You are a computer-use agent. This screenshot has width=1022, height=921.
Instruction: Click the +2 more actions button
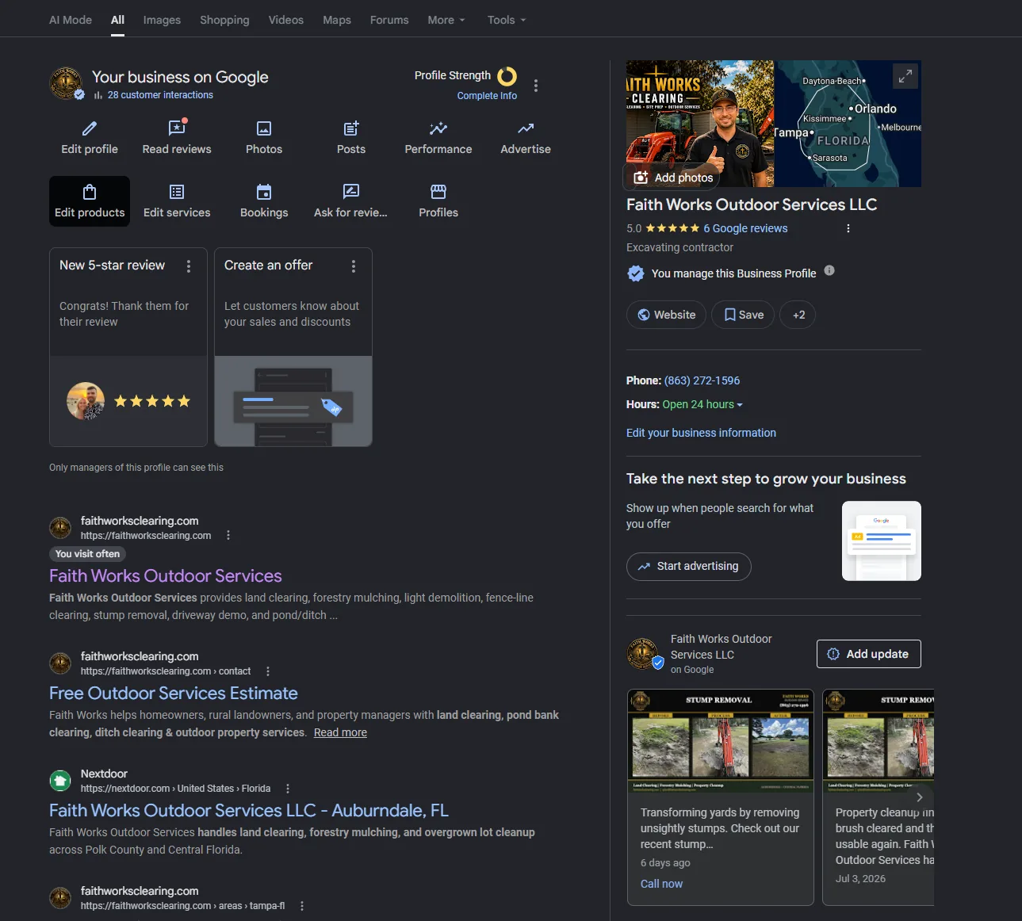pyautogui.click(x=798, y=315)
